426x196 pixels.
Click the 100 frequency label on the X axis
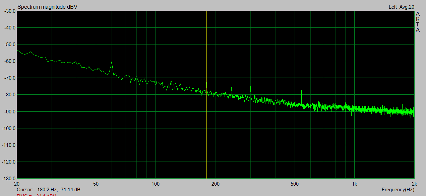[155, 184]
